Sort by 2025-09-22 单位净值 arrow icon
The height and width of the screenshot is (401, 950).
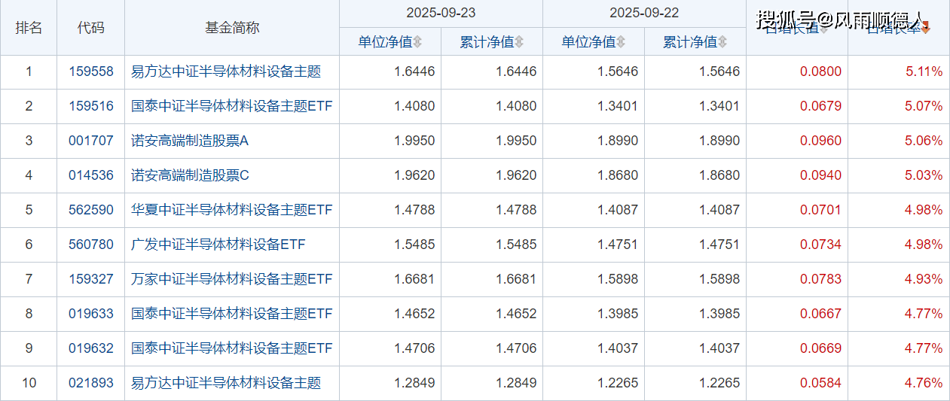pos(621,42)
